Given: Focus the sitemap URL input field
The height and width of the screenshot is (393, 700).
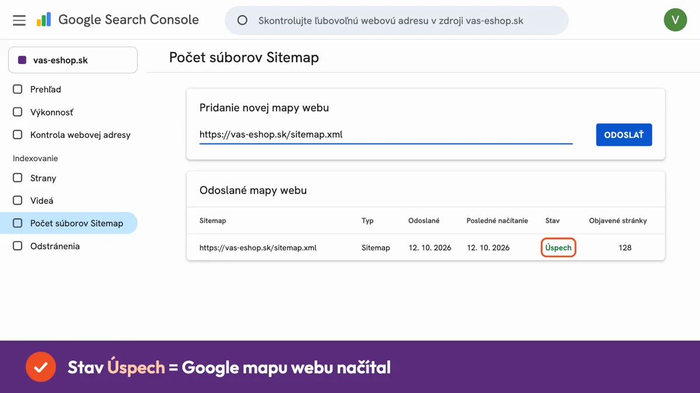Looking at the screenshot, I should click(386, 134).
